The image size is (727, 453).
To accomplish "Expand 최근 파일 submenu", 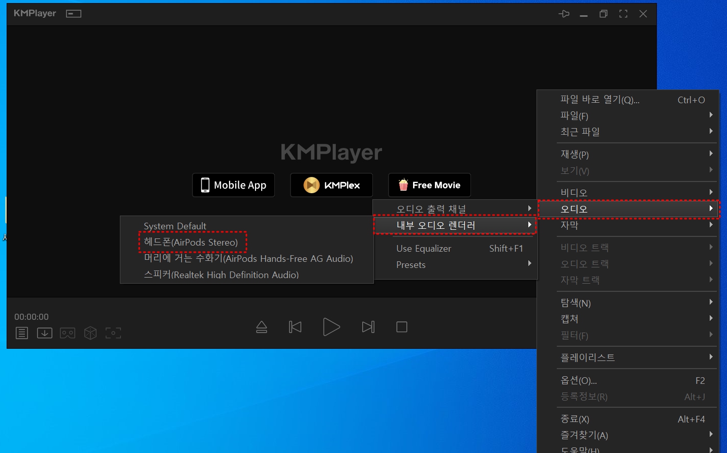I will point(627,132).
